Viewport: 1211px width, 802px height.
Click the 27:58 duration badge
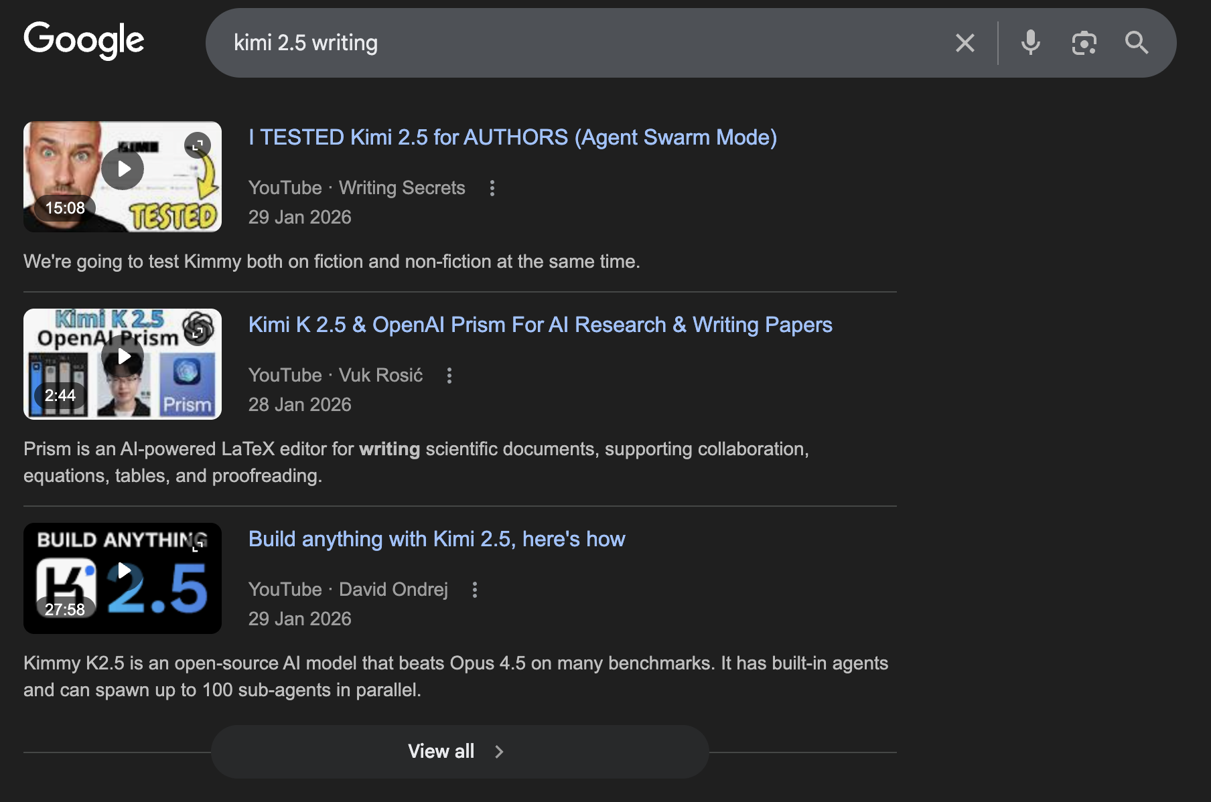point(65,610)
